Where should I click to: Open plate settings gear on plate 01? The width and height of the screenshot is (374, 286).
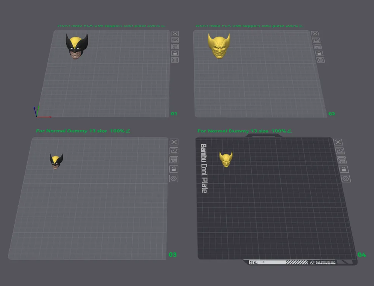pyautogui.click(x=175, y=59)
